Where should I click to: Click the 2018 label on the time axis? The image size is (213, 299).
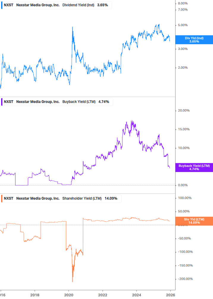point(35,295)
